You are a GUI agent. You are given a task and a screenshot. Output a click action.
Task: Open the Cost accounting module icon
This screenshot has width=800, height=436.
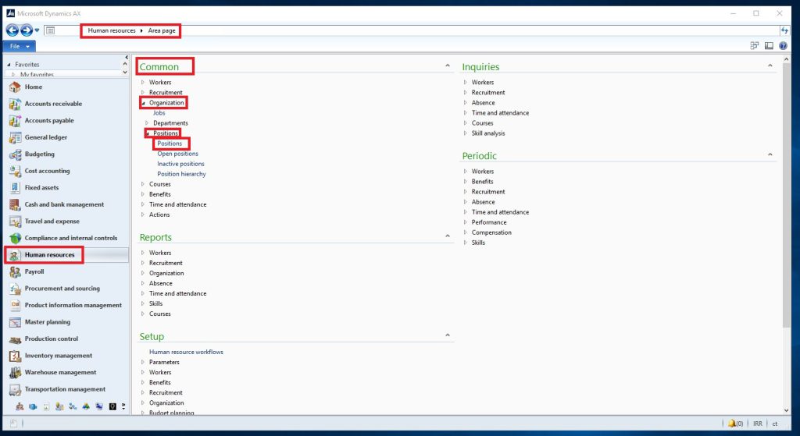[15, 171]
